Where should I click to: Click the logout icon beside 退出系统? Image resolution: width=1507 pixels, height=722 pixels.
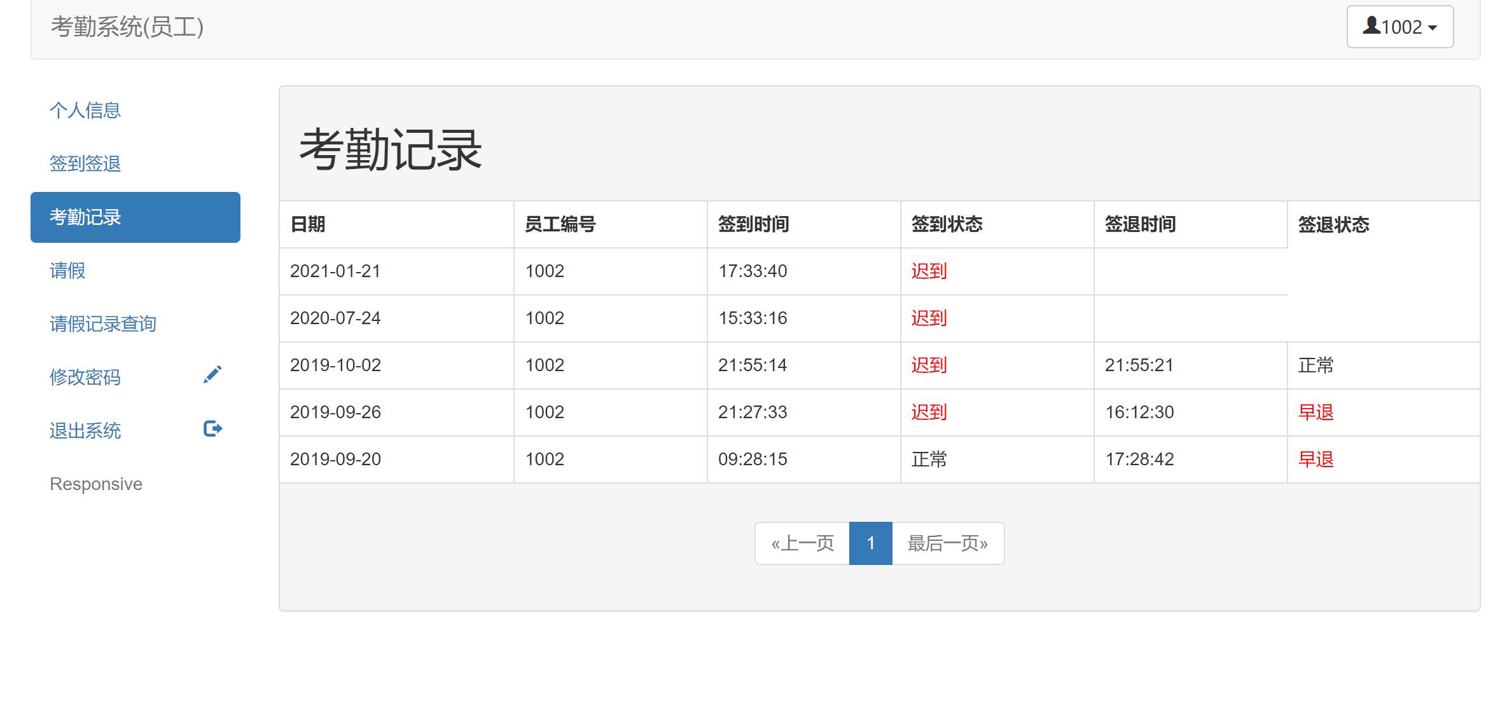tap(214, 428)
